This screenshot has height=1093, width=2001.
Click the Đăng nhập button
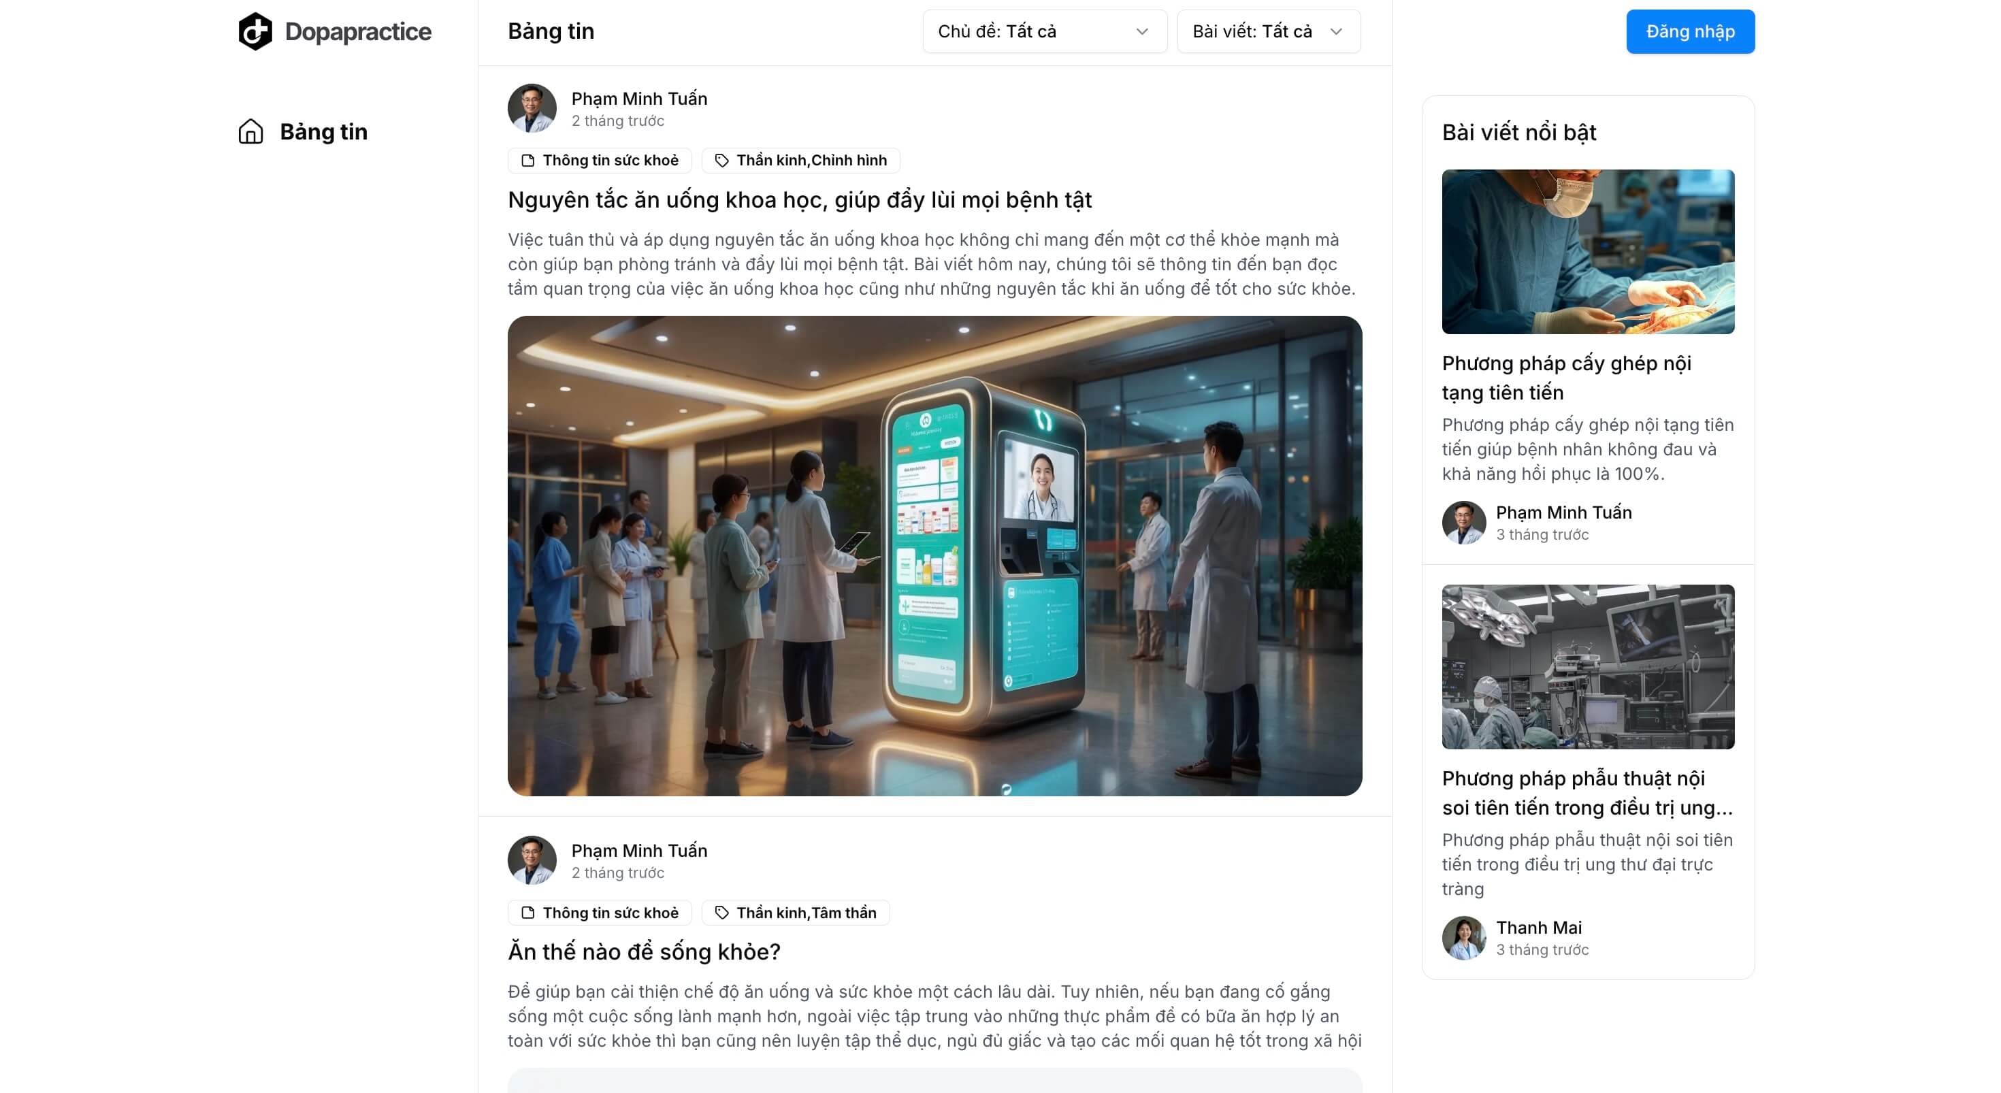pyautogui.click(x=1690, y=31)
